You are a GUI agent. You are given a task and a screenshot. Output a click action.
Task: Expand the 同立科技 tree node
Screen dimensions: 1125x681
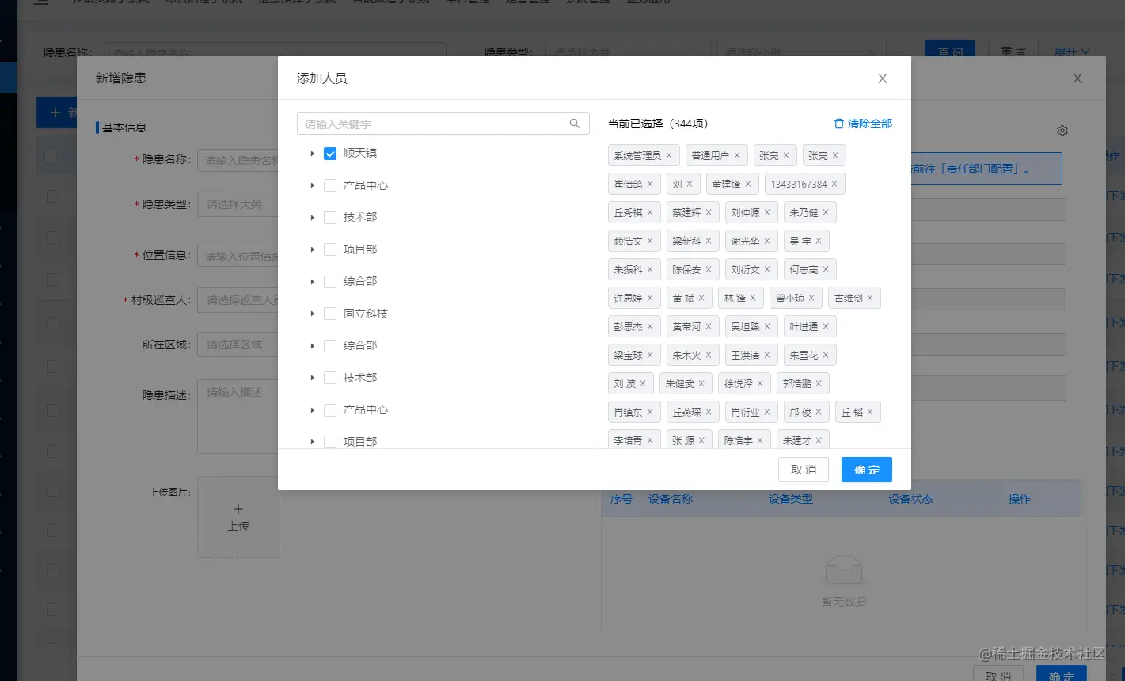(x=313, y=314)
